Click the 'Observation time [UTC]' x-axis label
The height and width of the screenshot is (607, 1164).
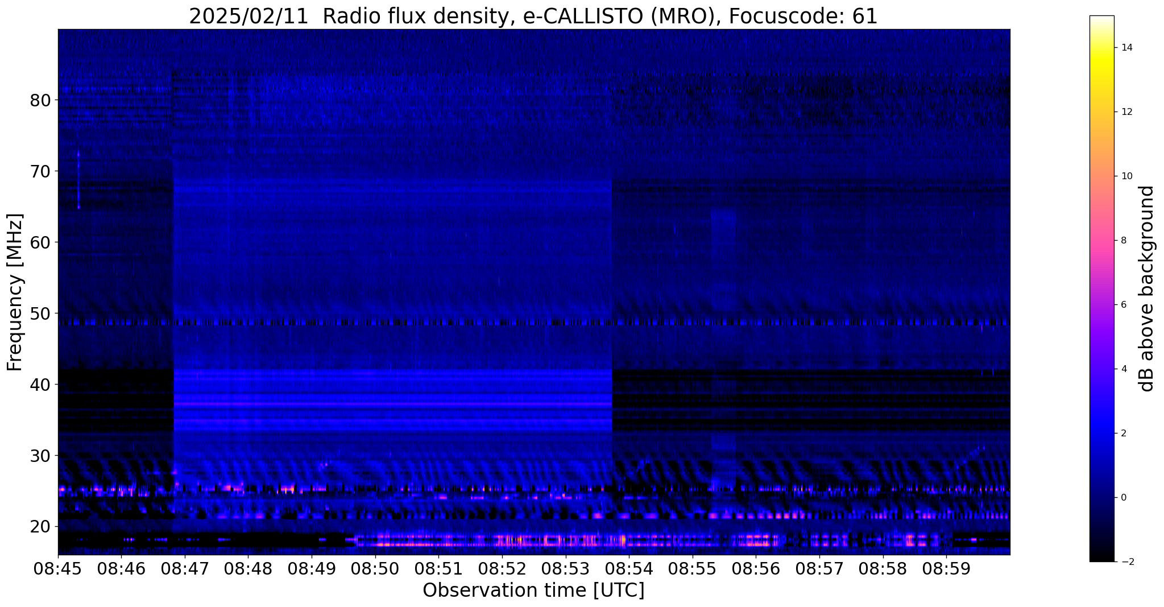(x=533, y=591)
